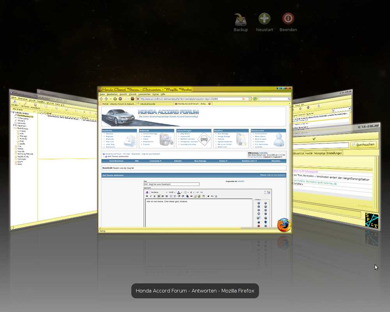The width and height of the screenshot is (390, 312).
Task: Click Firefox's reload page icon
Action: tap(115, 99)
